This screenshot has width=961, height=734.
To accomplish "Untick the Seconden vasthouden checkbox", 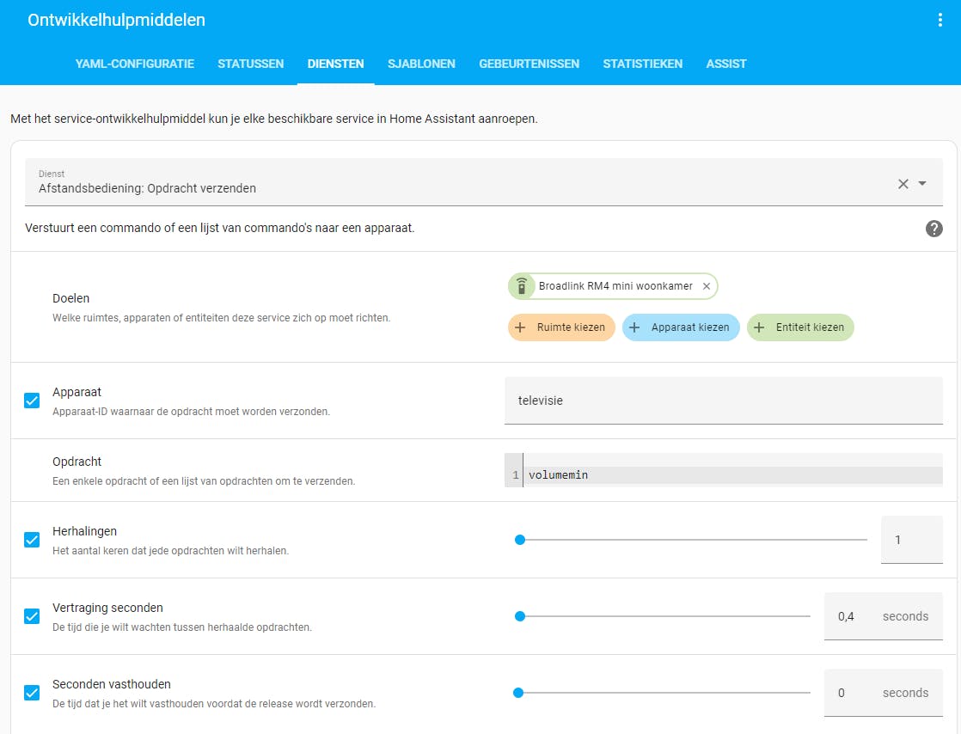I will (32, 693).
